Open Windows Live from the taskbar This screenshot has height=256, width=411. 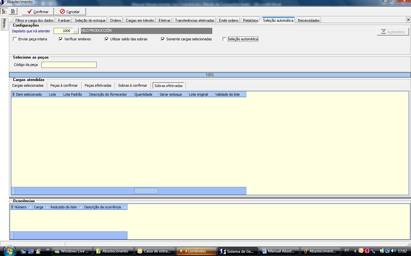(x=72, y=251)
